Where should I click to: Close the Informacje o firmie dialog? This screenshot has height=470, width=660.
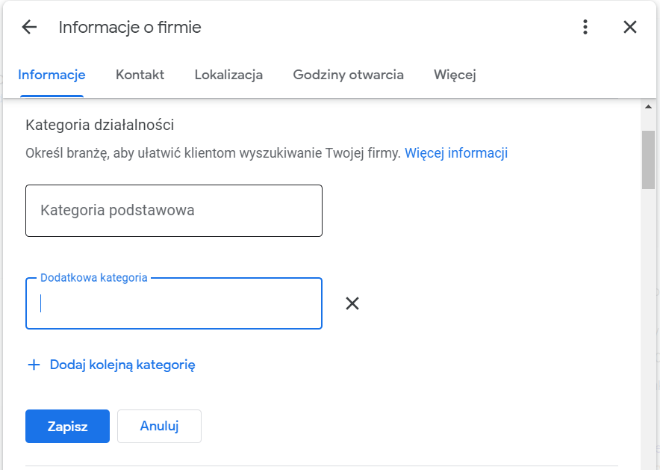tap(629, 27)
